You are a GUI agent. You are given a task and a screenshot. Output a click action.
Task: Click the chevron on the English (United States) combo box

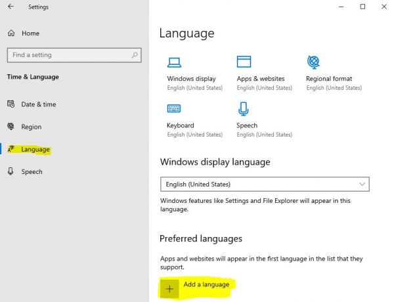(362, 184)
